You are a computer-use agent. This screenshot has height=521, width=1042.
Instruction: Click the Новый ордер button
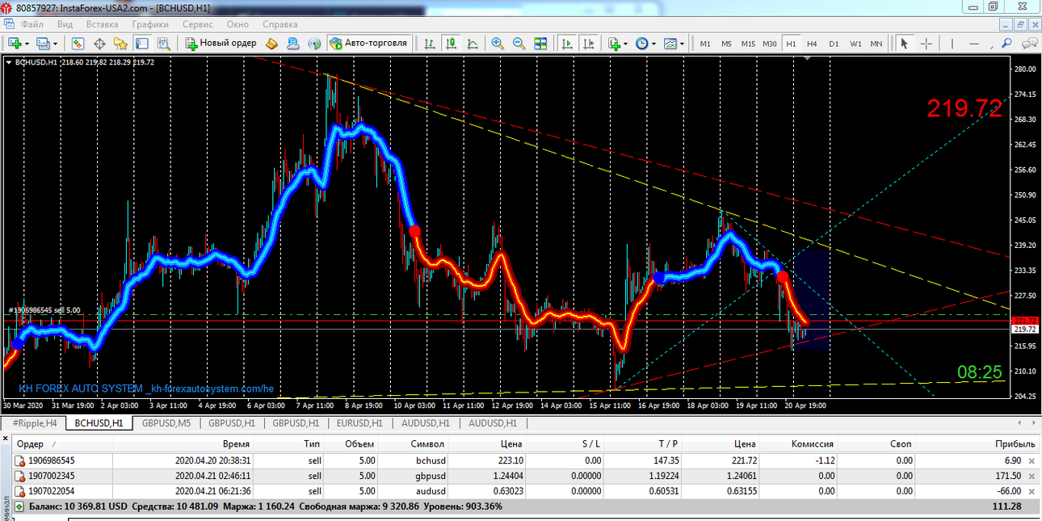(x=221, y=43)
